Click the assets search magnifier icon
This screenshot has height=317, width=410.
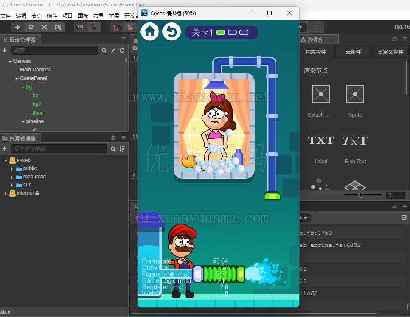tap(113, 149)
